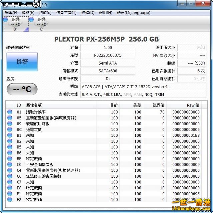
Task: Click the status orb for 不安全關機次數 row
Action: (10, 164)
